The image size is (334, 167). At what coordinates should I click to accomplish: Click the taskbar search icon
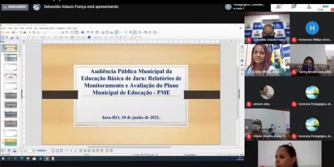(x=9, y=159)
